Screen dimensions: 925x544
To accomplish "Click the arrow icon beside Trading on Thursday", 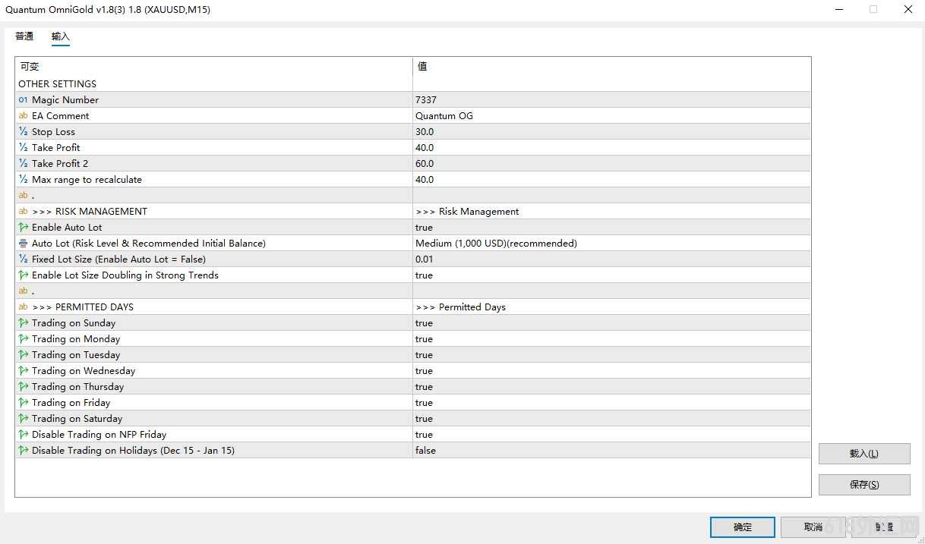I will point(23,387).
